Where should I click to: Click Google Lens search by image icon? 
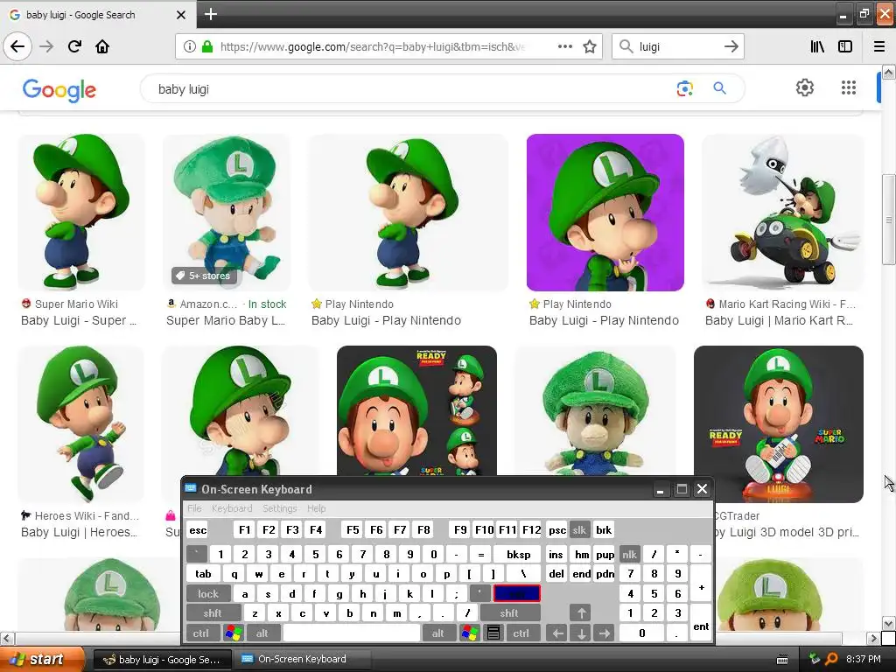pyautogui.click(x=684, y=88)
